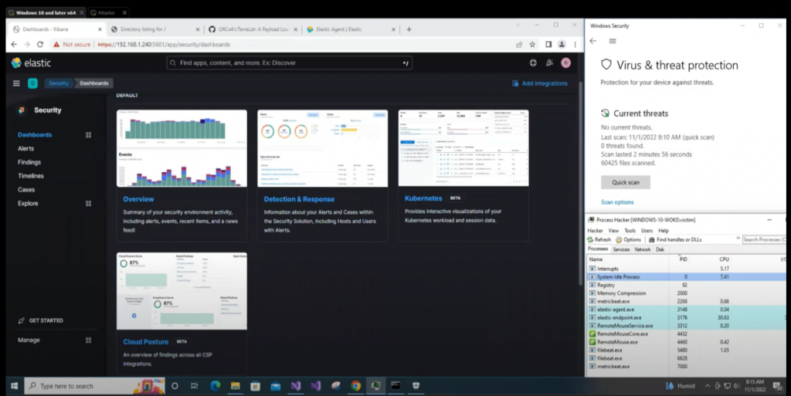Click Security breadcrumb

point(59,83)
